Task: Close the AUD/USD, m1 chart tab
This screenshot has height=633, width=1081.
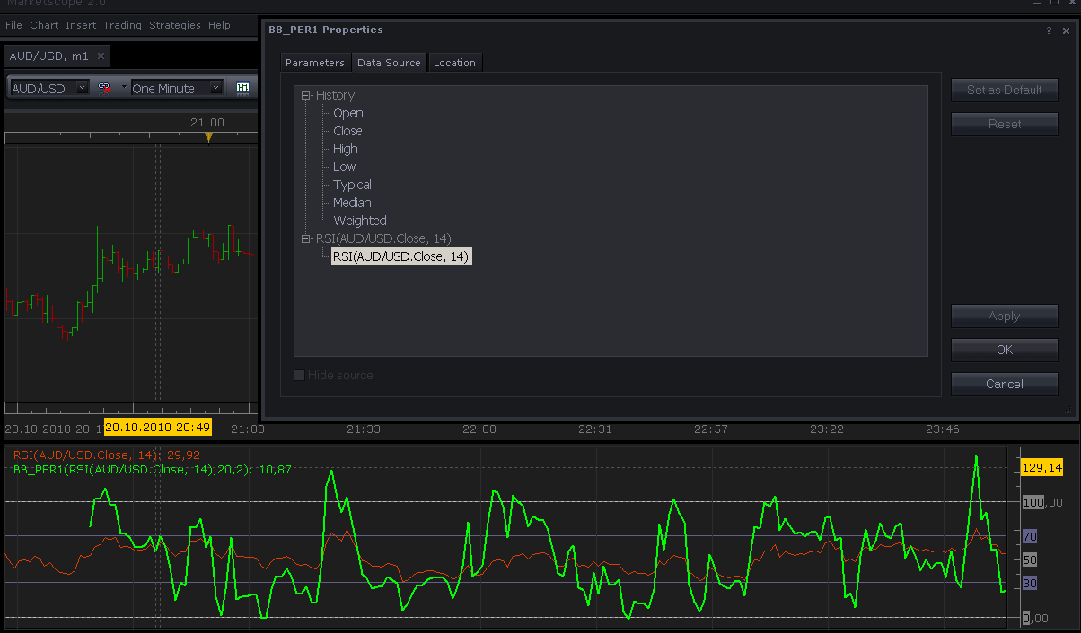Action: tap(101, 56)
